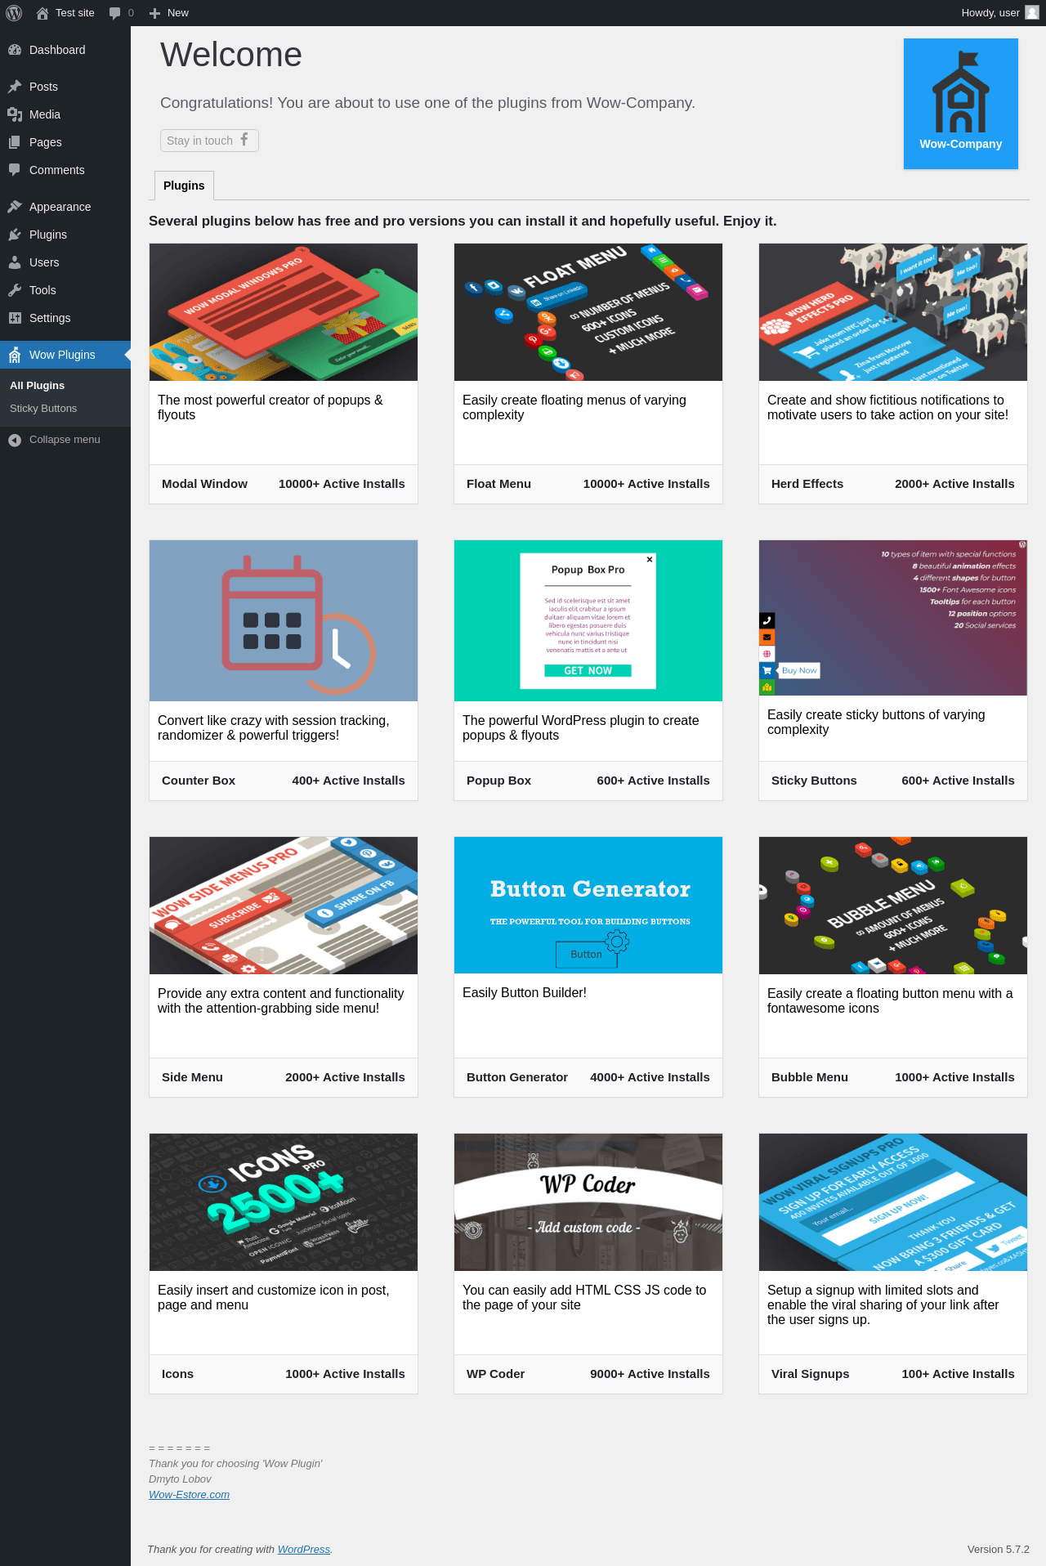Select All Plugins submenu item
1046x1566 pixels.
point(37,386)
